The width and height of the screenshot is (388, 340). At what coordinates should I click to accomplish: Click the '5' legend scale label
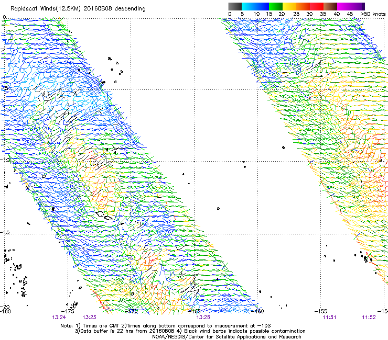[242, 14]
